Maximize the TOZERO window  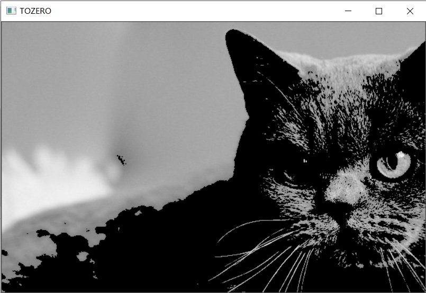pos(378,11)
